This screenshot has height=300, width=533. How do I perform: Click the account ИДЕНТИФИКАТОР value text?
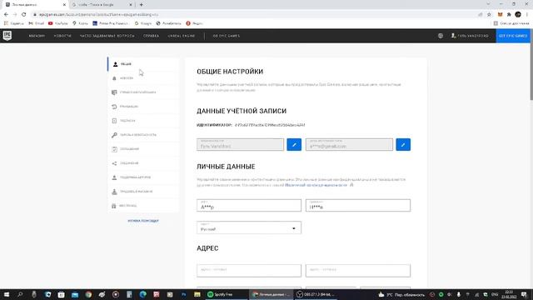[x=270, y=125]
